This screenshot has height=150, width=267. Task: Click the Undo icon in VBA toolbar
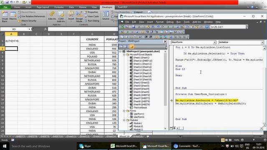[x=158, y=27]
